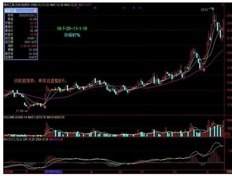
Task: Click the orange annotation text about 单阳后盘整0天
Action: (x=41, y=81)
